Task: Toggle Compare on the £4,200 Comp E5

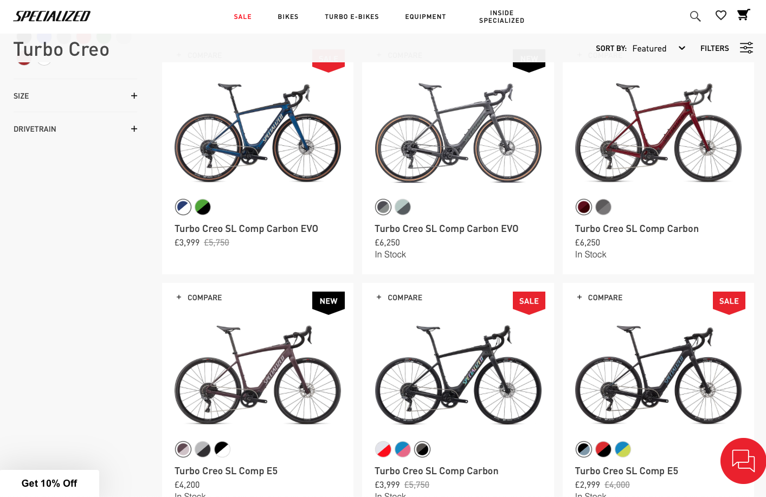Action: [x=199, y=298]
